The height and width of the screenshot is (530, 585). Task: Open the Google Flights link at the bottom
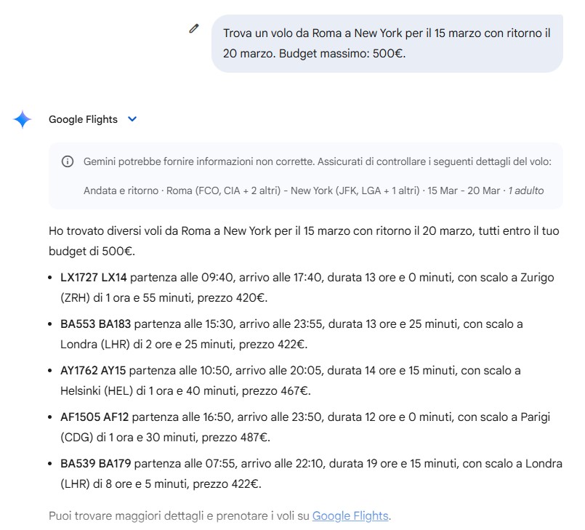point(350,516)
